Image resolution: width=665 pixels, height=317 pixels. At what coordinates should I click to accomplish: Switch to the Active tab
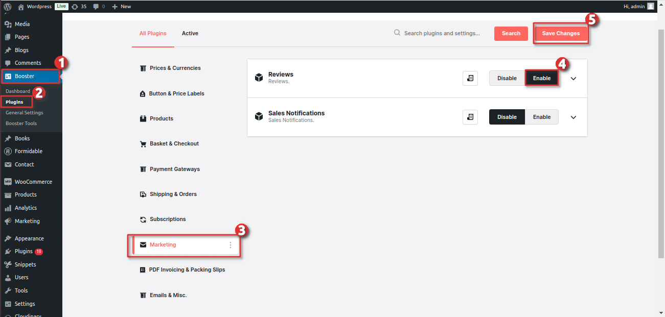[x=190, y=33]
